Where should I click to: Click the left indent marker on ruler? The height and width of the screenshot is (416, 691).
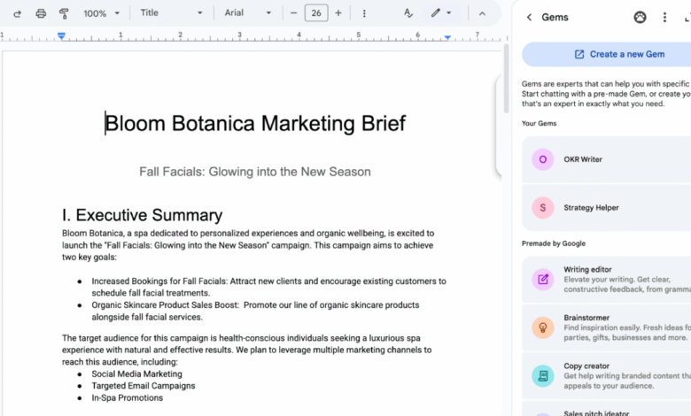61,35
